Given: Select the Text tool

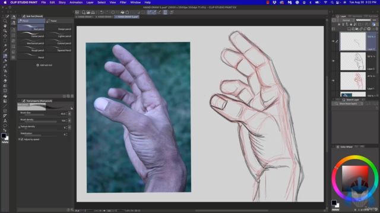Looking at the screenshot, I should point(5,121).
